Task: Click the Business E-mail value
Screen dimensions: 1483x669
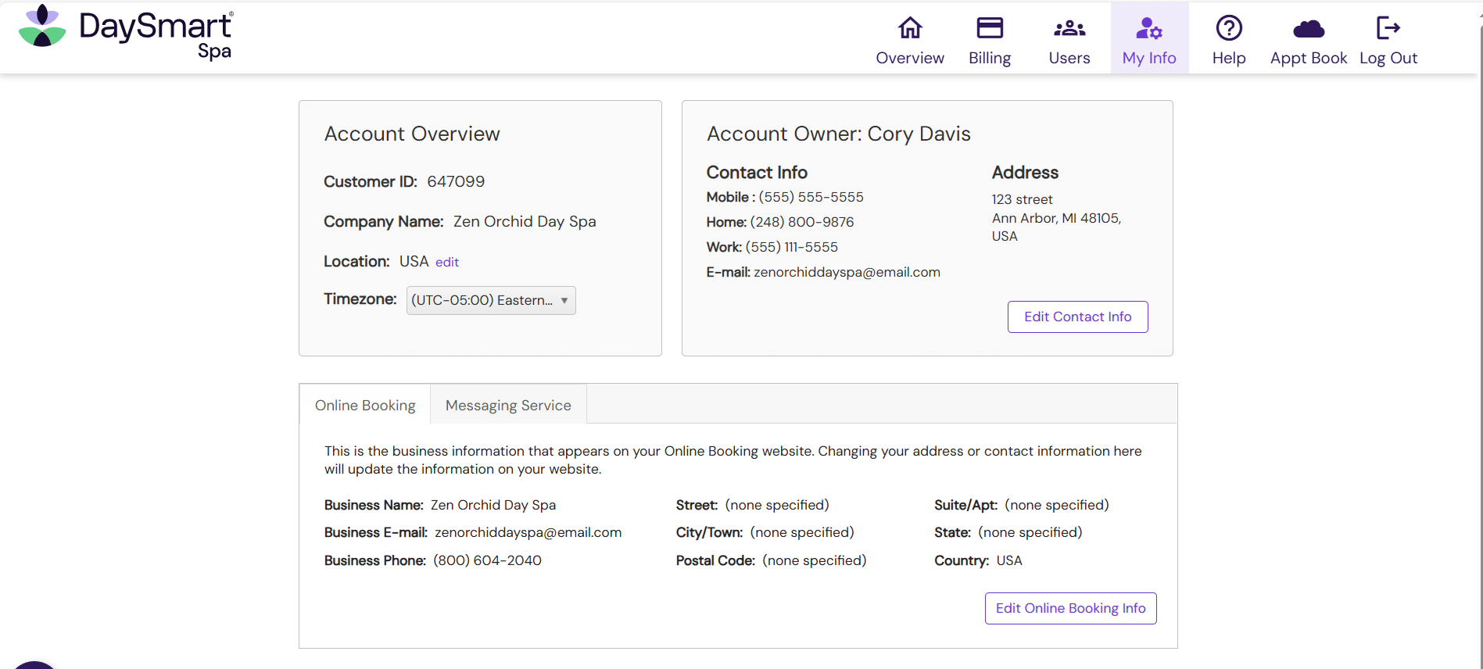Action: (x=528, y=532)
